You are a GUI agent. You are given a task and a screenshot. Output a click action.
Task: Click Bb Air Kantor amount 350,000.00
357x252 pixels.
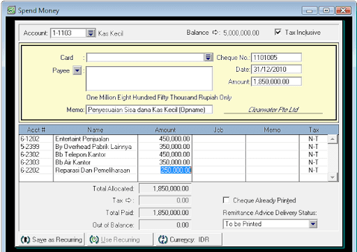tap(165, 162)
